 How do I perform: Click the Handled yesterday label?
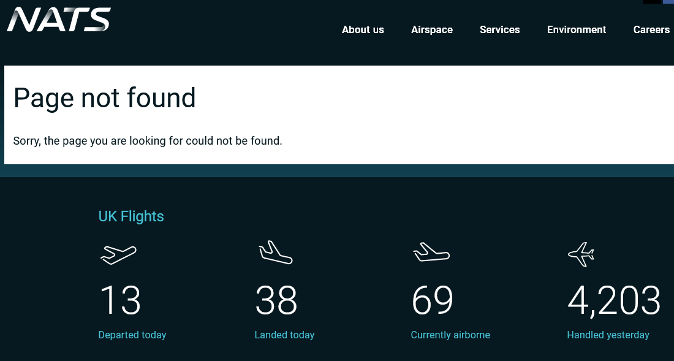[608, 335]
